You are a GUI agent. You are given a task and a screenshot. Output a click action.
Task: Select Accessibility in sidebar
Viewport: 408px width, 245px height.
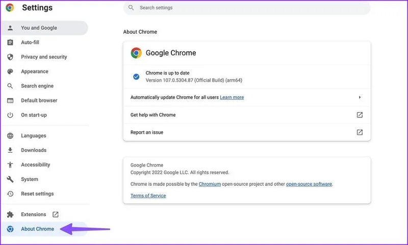[44, 164]
